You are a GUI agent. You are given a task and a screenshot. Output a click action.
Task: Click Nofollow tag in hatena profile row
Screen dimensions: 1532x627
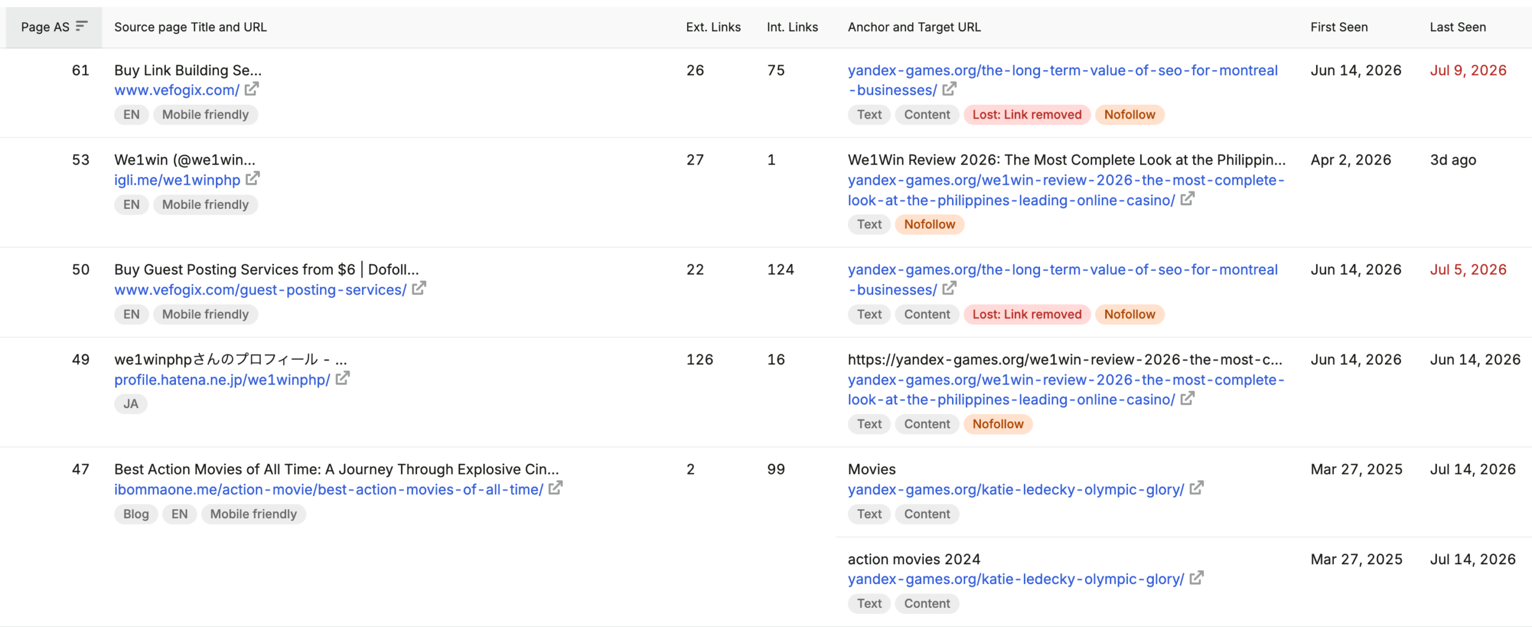998,424
